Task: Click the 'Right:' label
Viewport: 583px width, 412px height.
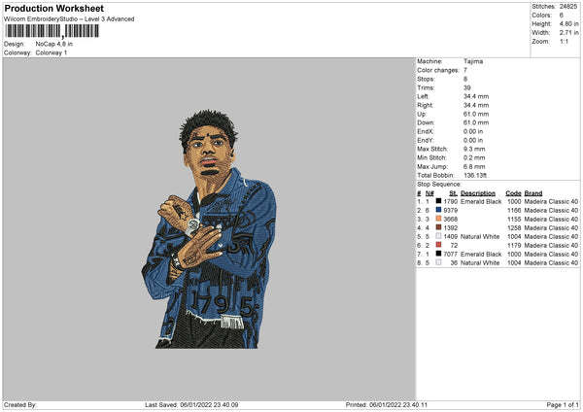Action: (425, 105)
